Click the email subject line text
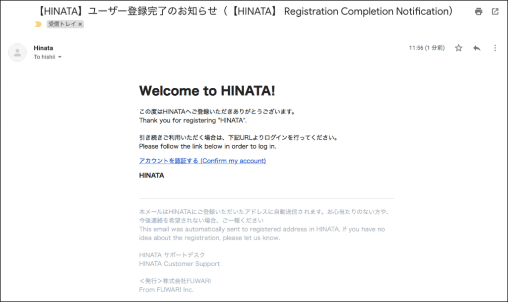Image resolution: width=508 pixels, height=302 pixels. point(245,11)
